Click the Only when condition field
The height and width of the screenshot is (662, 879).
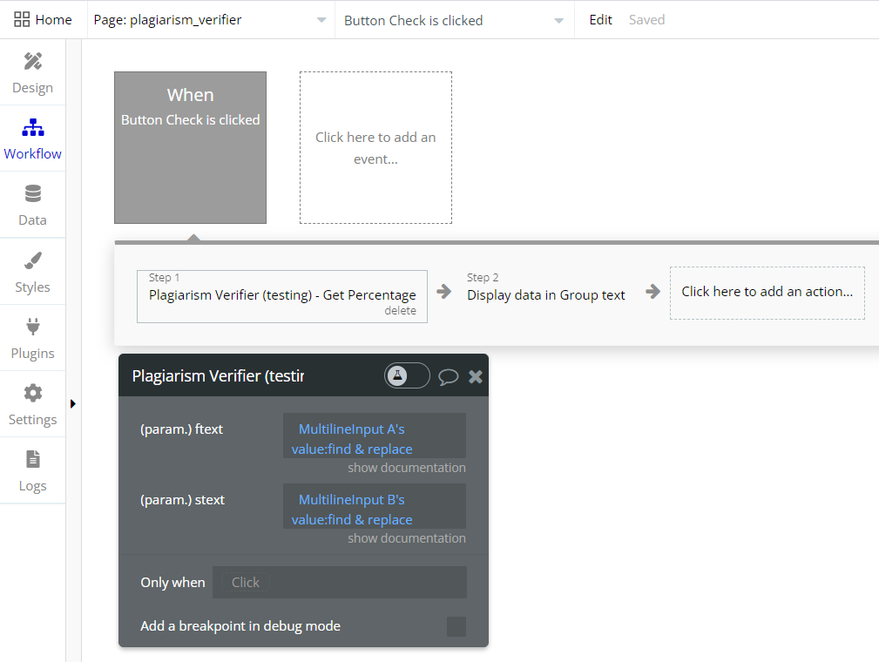[x=340, y=583]
